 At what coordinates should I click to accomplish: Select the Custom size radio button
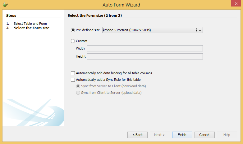click(x=73, y=41)
